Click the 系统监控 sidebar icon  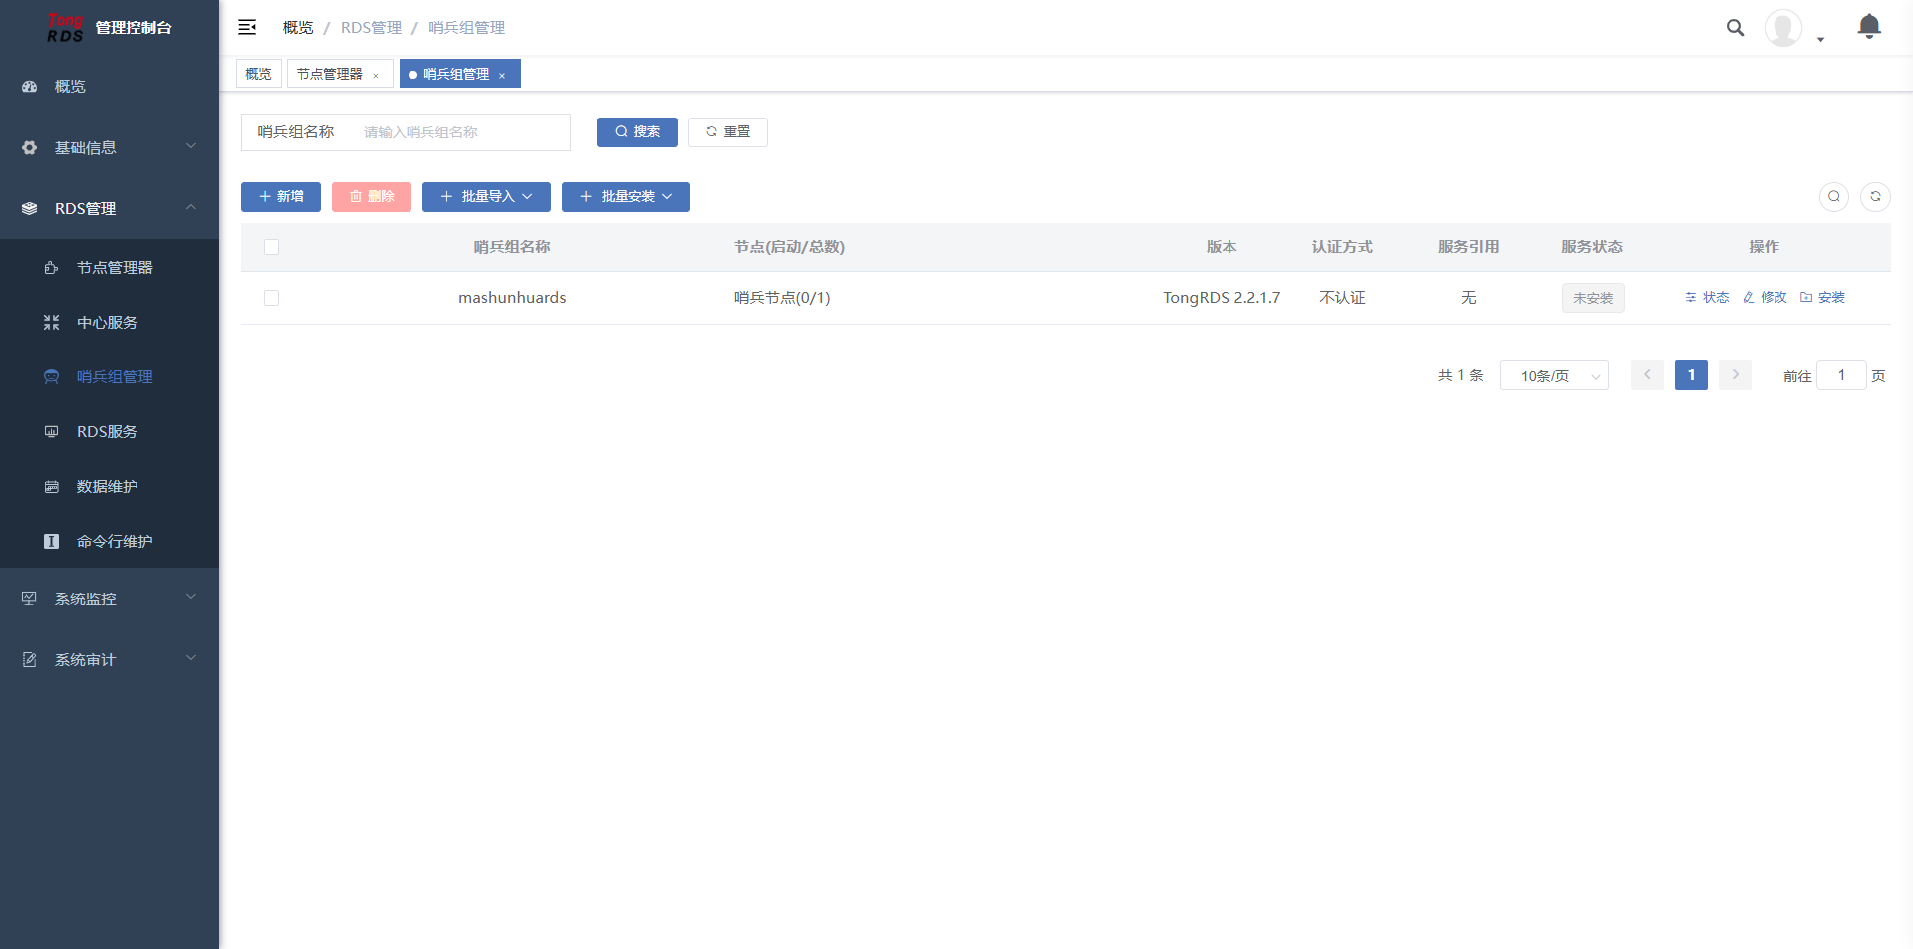click(x=30, y=598)
